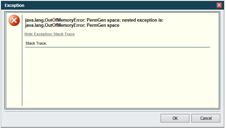
Task: Close the Exception dialog with the X button
Action: tap(219, 5)
